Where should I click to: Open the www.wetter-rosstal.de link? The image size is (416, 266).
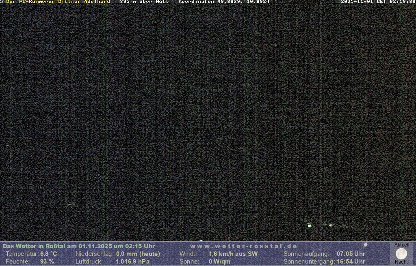[x=244, y=246]
